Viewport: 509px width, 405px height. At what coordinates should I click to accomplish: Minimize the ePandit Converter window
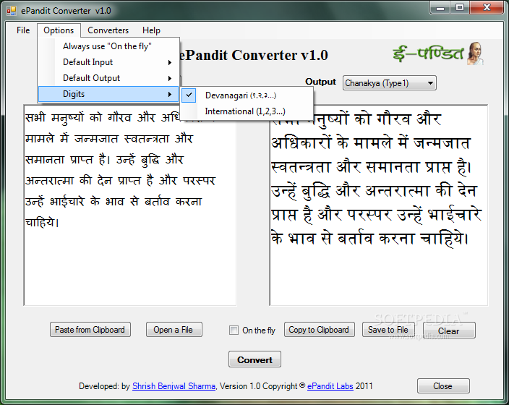point(440,8)
